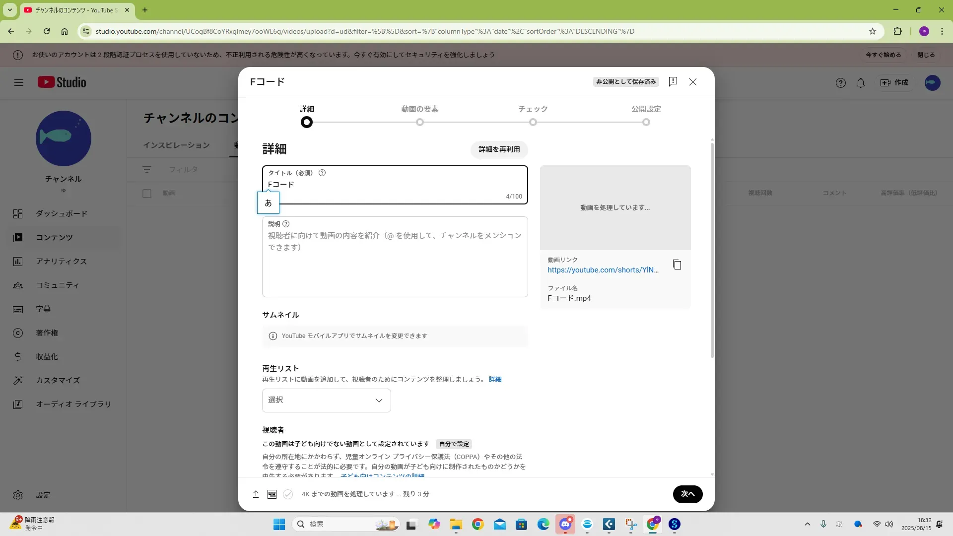Copy the video link with copy icon
953x536 pixels.
[x=677, y=265]
